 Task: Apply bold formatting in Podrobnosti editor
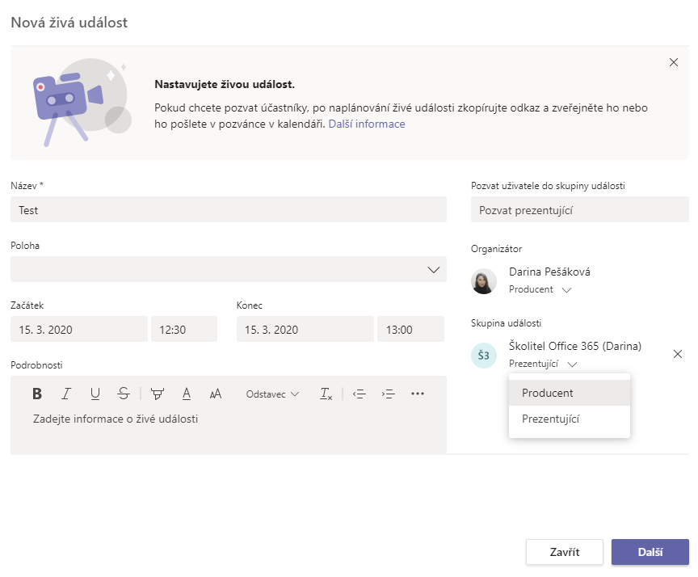tap(37, 394)
